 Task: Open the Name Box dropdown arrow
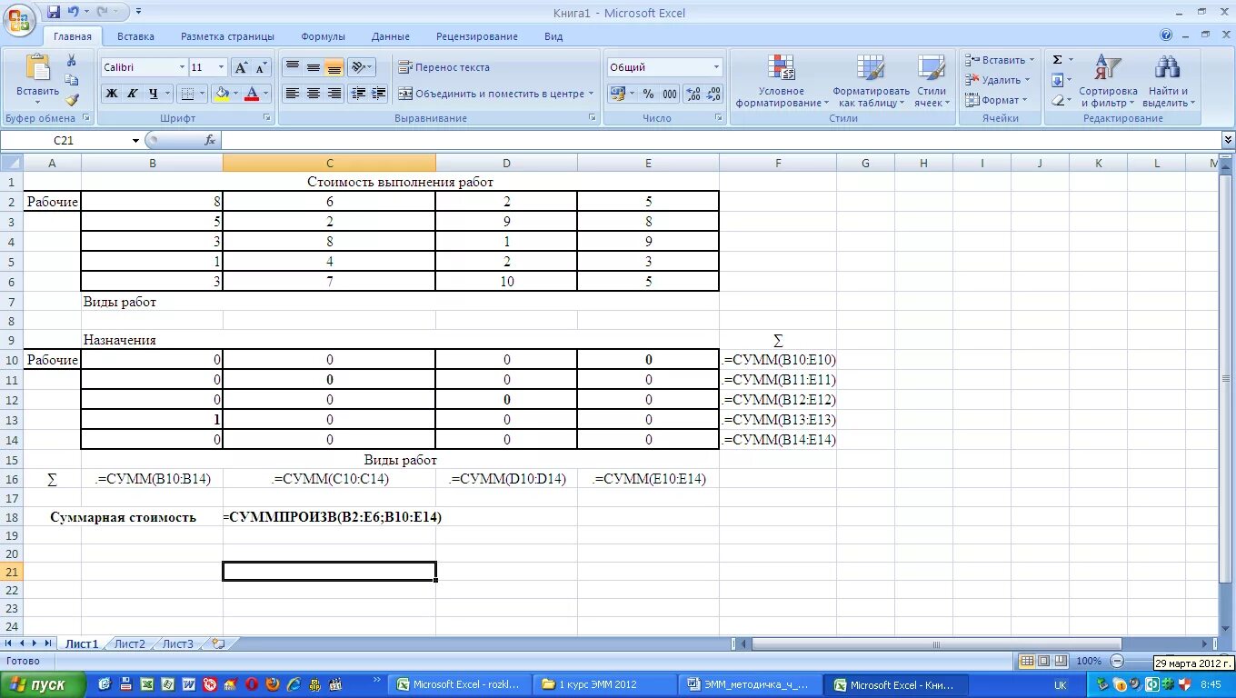point(136,140)
